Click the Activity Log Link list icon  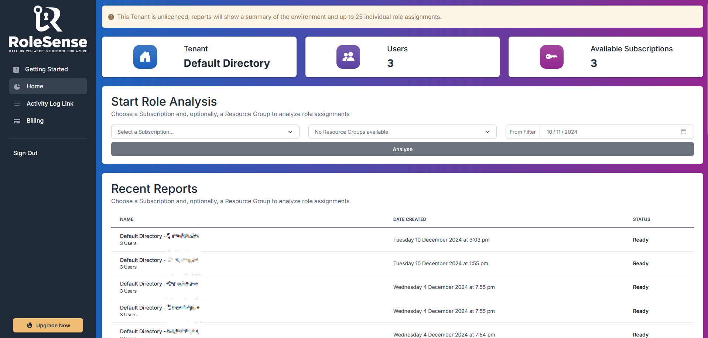coord(17,104)
